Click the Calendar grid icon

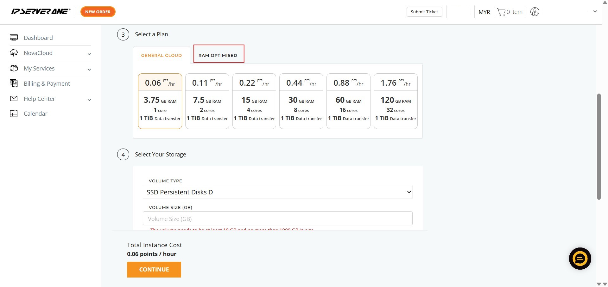(x=14, y=113)
